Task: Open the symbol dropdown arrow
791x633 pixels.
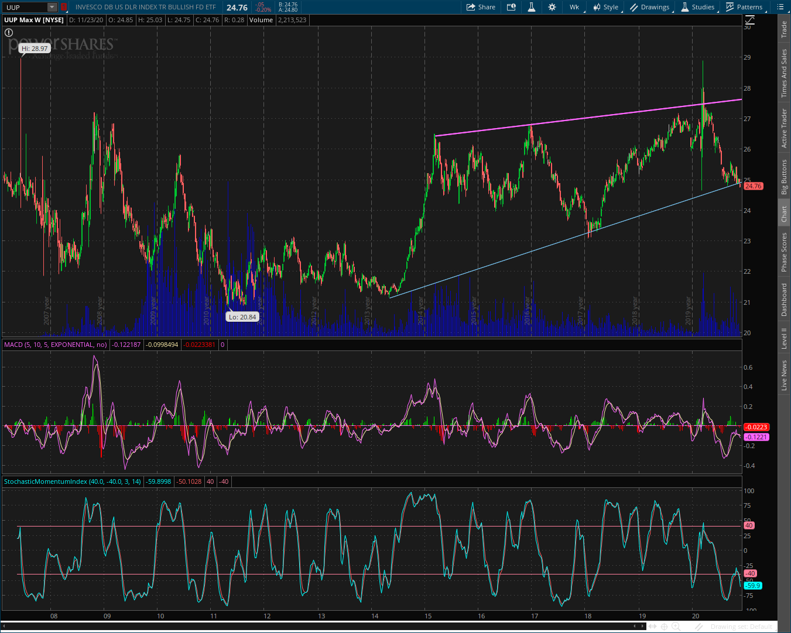Action: 52,7
